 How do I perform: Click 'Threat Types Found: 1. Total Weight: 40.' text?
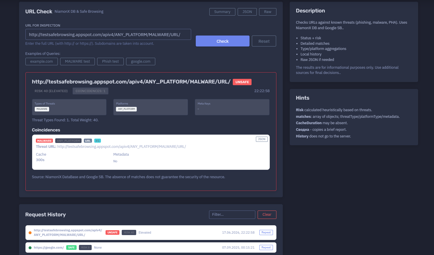[x=65, y=120]
